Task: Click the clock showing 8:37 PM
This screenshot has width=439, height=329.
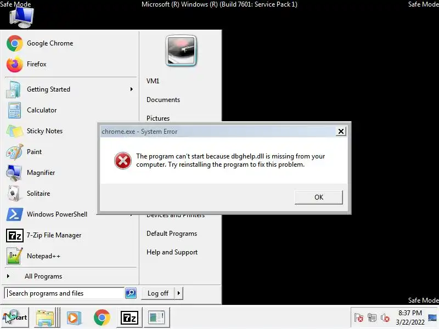Action: (x=410, y=317)
